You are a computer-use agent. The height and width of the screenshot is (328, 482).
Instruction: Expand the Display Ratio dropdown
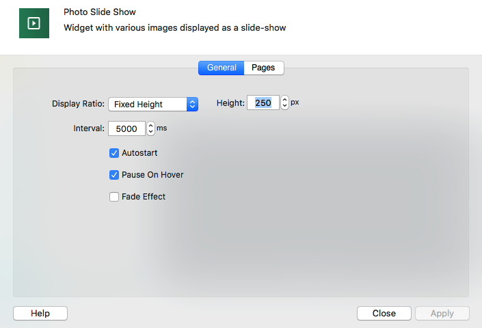click(153, 104)
